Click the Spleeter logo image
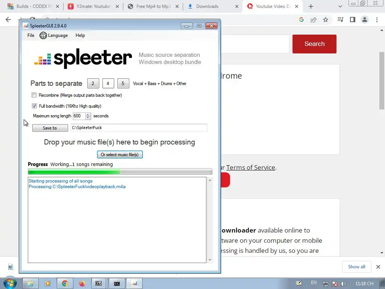The width and height of the screenshot is (385, 289). pyautogui.click(x=83, y=58)
